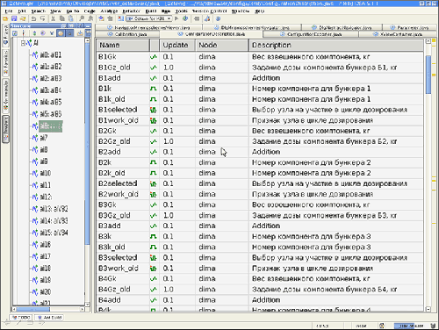
Task: Click the Debug bug icon beside Run
Action: (x=185, y=18)
